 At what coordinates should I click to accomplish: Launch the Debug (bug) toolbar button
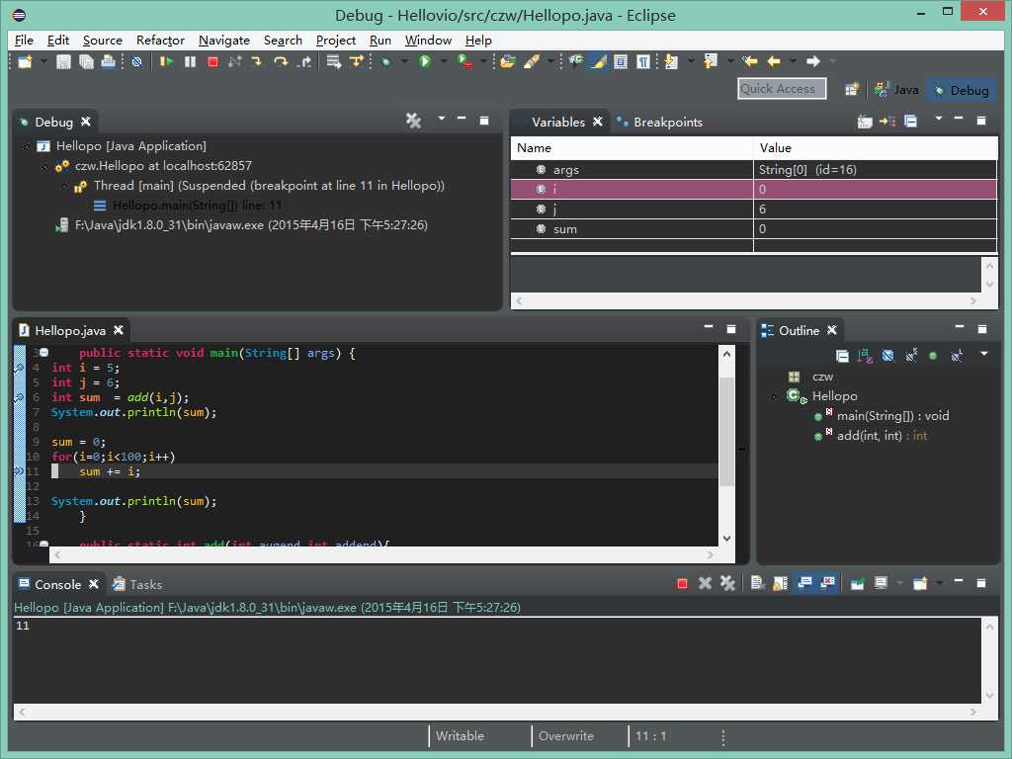(x=386, y=62)
